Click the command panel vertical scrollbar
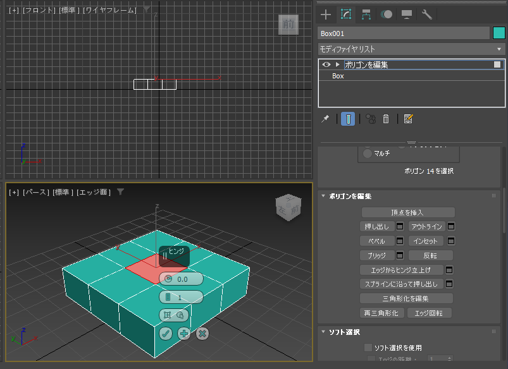 [x=504, y=210]
